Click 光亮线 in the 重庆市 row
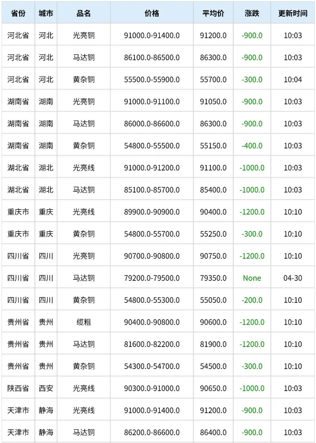This screenshot has height=443, width=316. 84,212
